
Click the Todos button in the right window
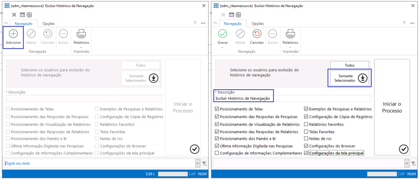[349, 65]
